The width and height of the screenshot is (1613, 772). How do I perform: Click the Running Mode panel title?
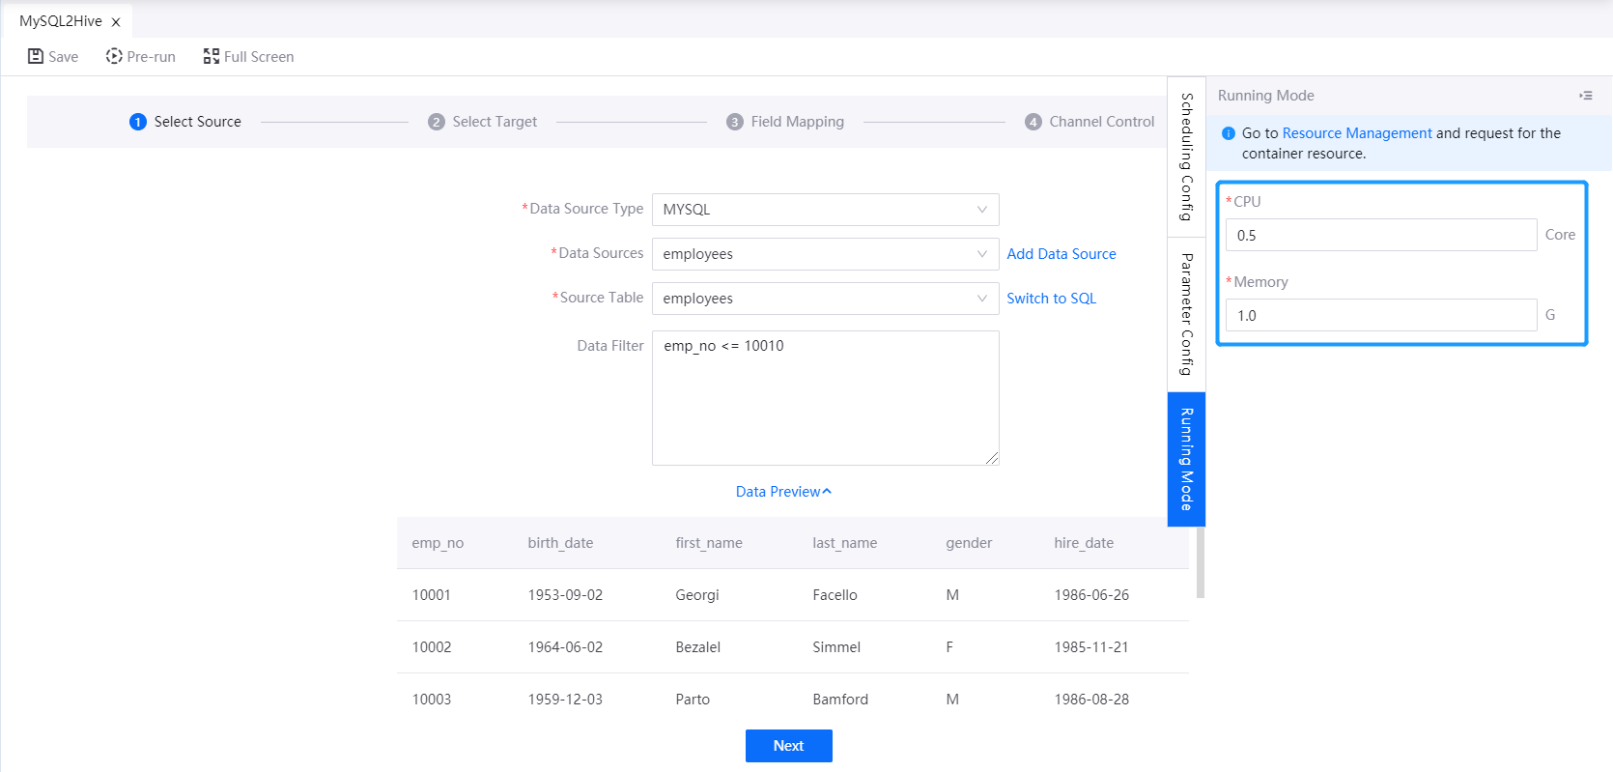[x=1266, y=96]
